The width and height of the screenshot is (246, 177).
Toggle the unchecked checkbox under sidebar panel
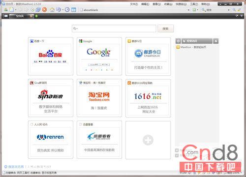point(177,150)
